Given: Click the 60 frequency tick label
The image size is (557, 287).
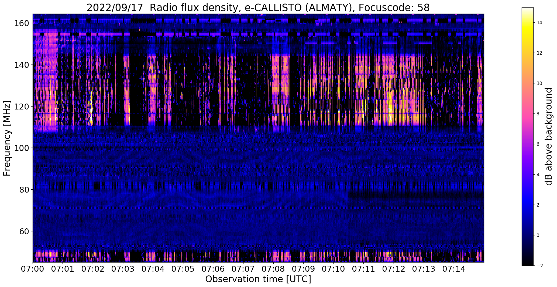Looking at the screenshot, I should coord(24,231).
